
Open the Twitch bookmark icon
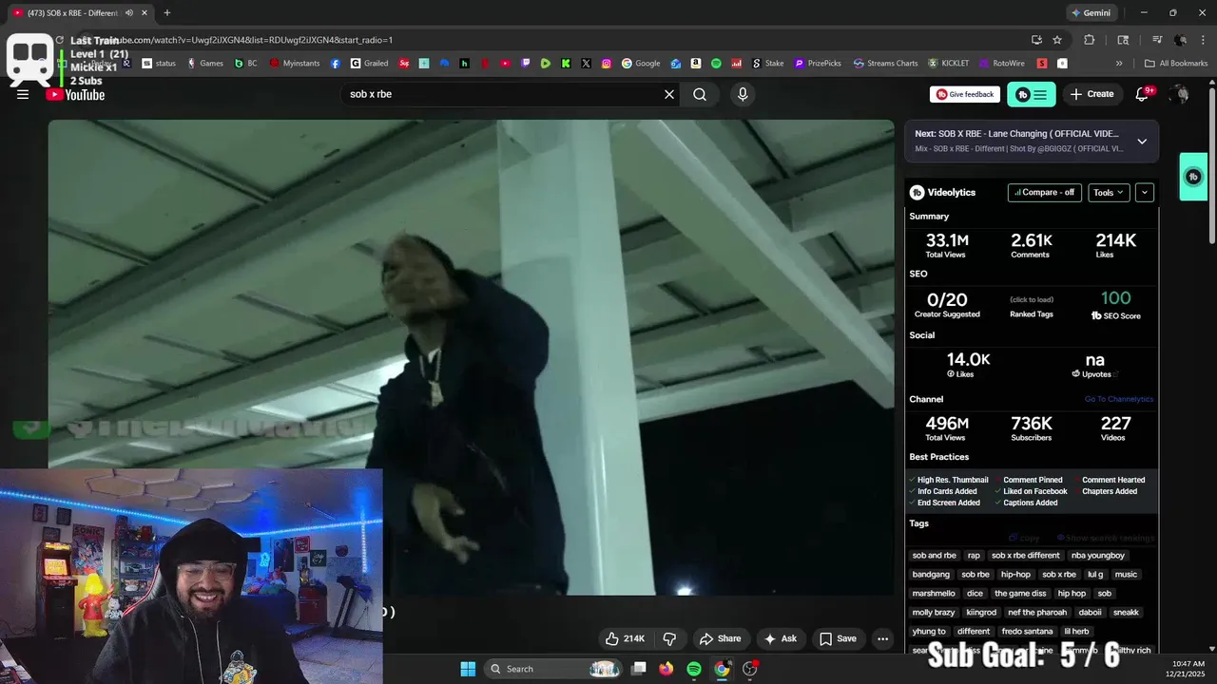click(526, 64)
